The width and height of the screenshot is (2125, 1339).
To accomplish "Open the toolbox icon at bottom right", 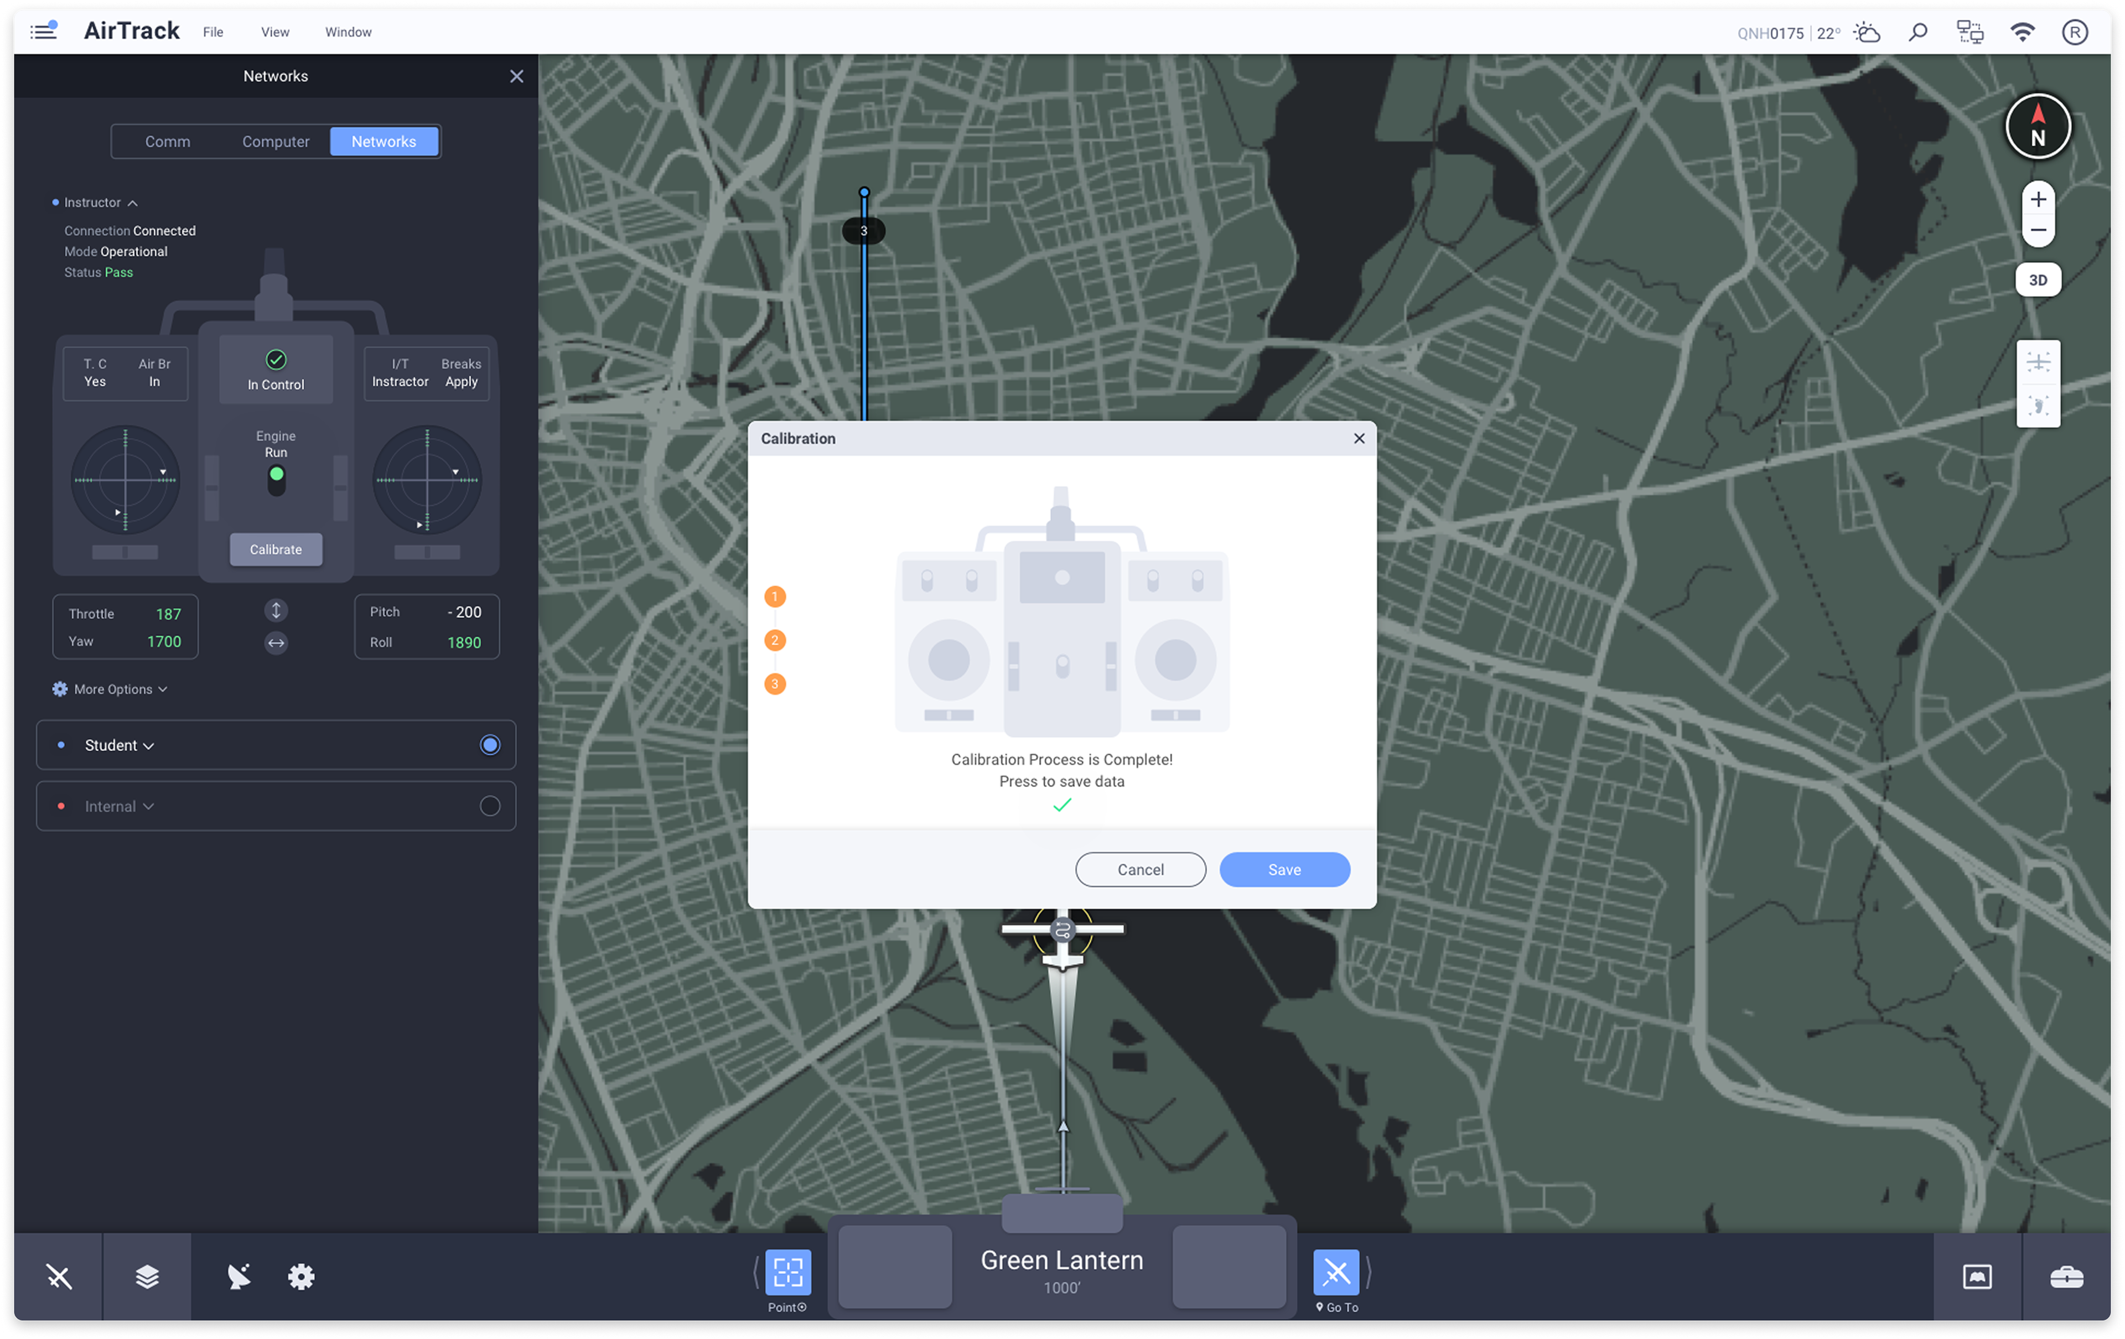I will 2066,1276.
